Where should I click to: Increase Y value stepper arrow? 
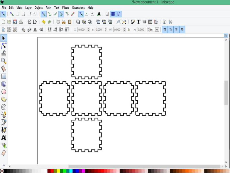106,28
